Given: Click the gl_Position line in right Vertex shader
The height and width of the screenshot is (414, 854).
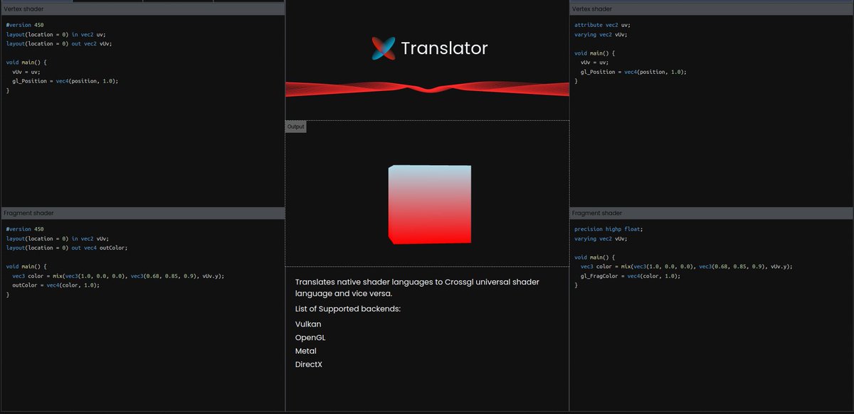Looking at the screenshot, I should [633, 72].
